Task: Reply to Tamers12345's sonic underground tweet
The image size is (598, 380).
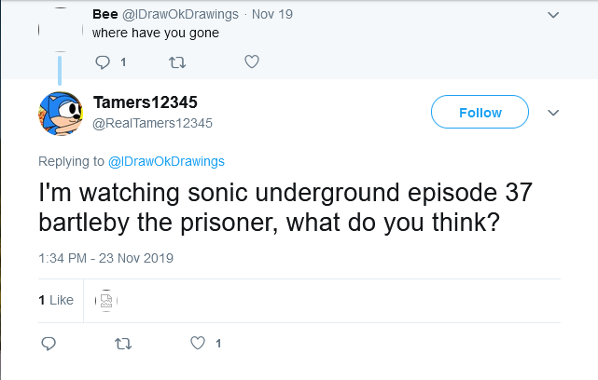Action: click(49, 344)
